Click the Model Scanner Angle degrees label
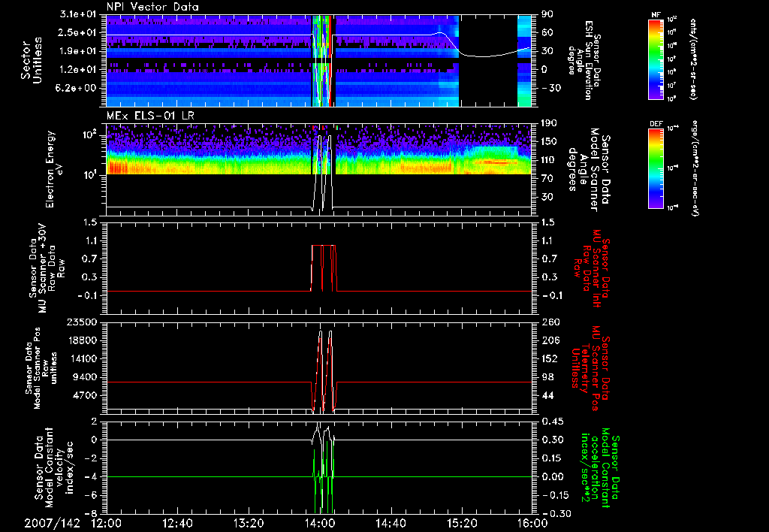The height and width of the screenshot is (532, 769). (589, 170)
